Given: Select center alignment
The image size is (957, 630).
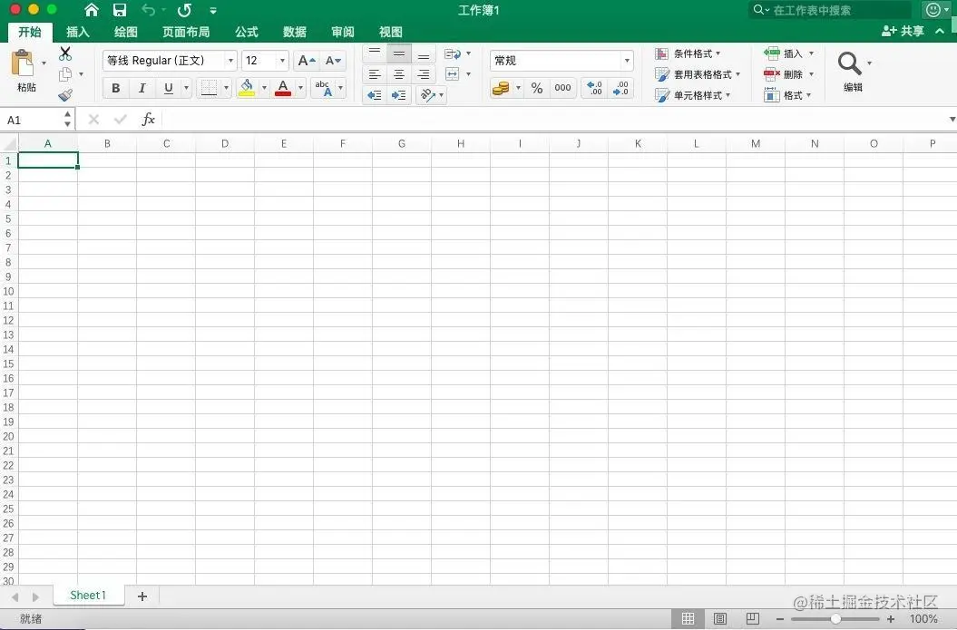Looking at the screenshot, I should click(399, 74).
